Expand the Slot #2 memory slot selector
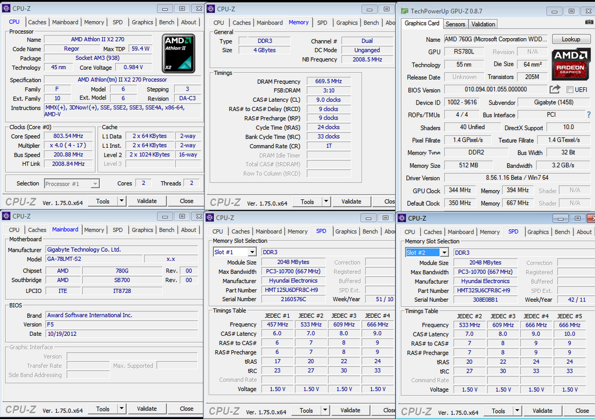The image size is (595, 419). [x=445, y=252]
